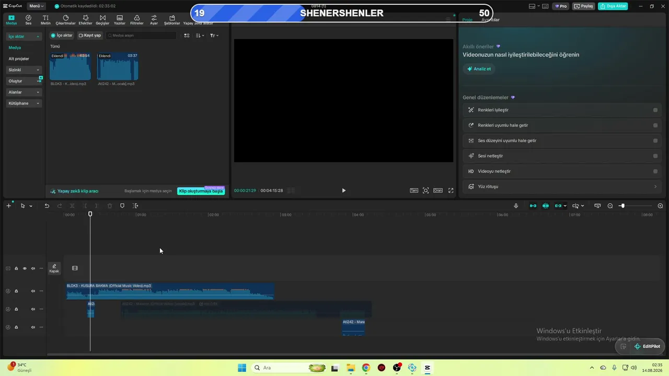Open the media filter dropdown
Viewport: 669px width, 376px height.
pos(214,36)
